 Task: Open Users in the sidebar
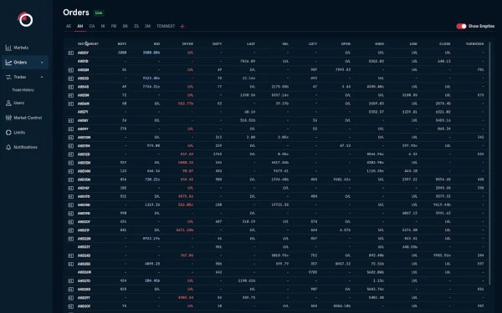click(19, 103)
